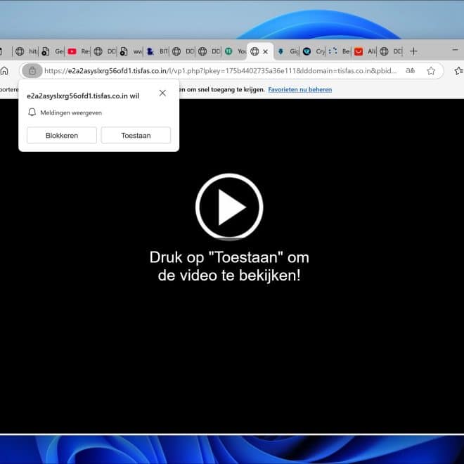Close the active tab
The height and width of the screenshot is (464, 464).
[x=266, y=51]
